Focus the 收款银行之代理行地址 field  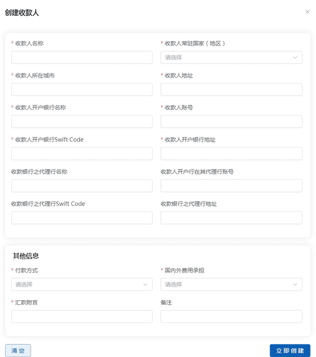pos(231,218)
